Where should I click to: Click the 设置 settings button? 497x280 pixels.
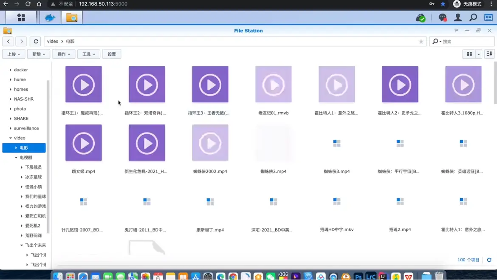[x=112, y=54]
